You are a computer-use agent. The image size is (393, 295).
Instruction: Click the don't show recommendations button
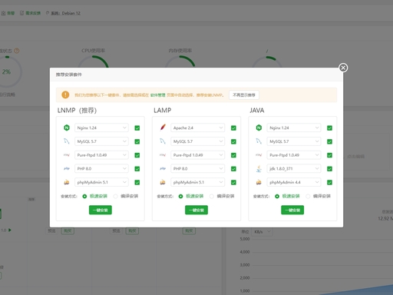click(x=244, y=94)
